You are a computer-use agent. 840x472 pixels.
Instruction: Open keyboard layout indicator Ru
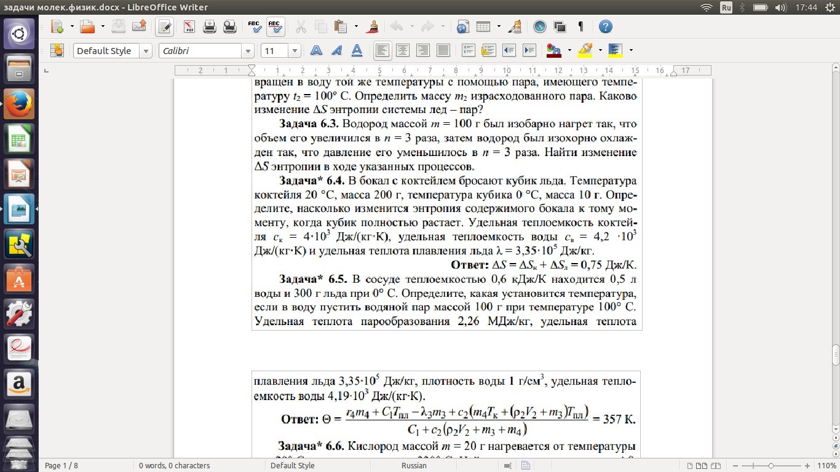point(726,7)
